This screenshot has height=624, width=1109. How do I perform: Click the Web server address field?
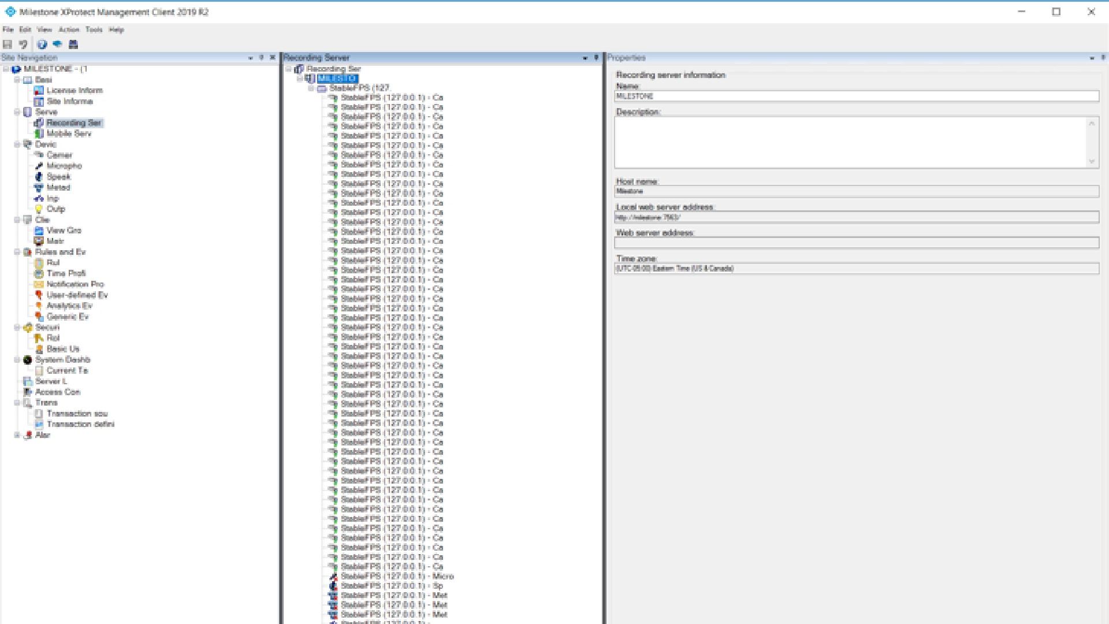[x=857, y=243]
